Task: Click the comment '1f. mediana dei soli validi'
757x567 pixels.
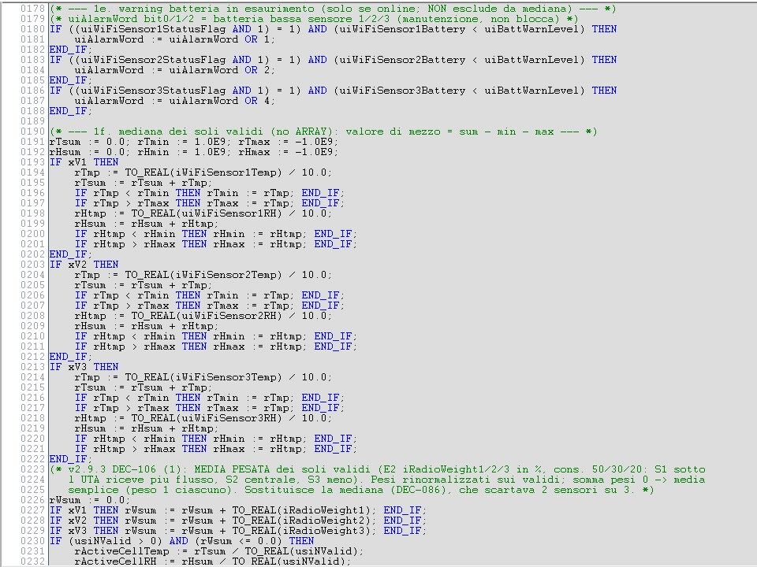Action: 323,132
